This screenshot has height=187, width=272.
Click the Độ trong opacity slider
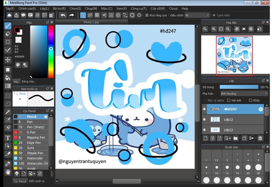[x=239, y=87]
